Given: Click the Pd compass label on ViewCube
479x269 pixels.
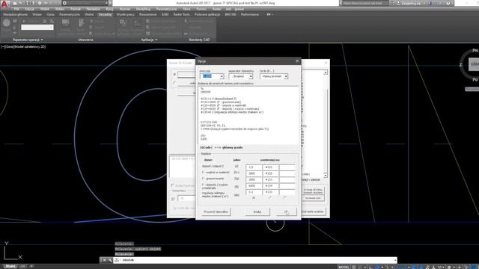Looking at the screenshot, I should 475,80.
